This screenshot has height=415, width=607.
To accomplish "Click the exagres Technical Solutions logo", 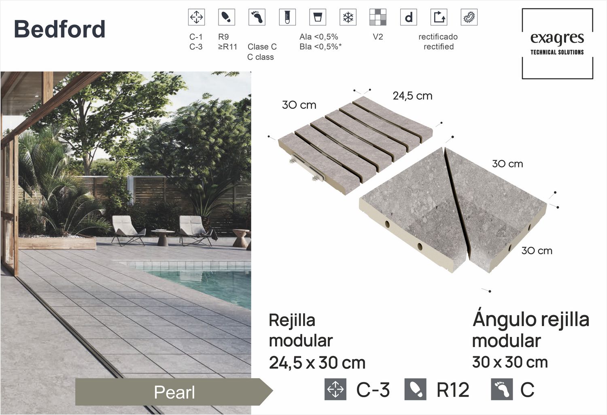I will pos(557,43).
